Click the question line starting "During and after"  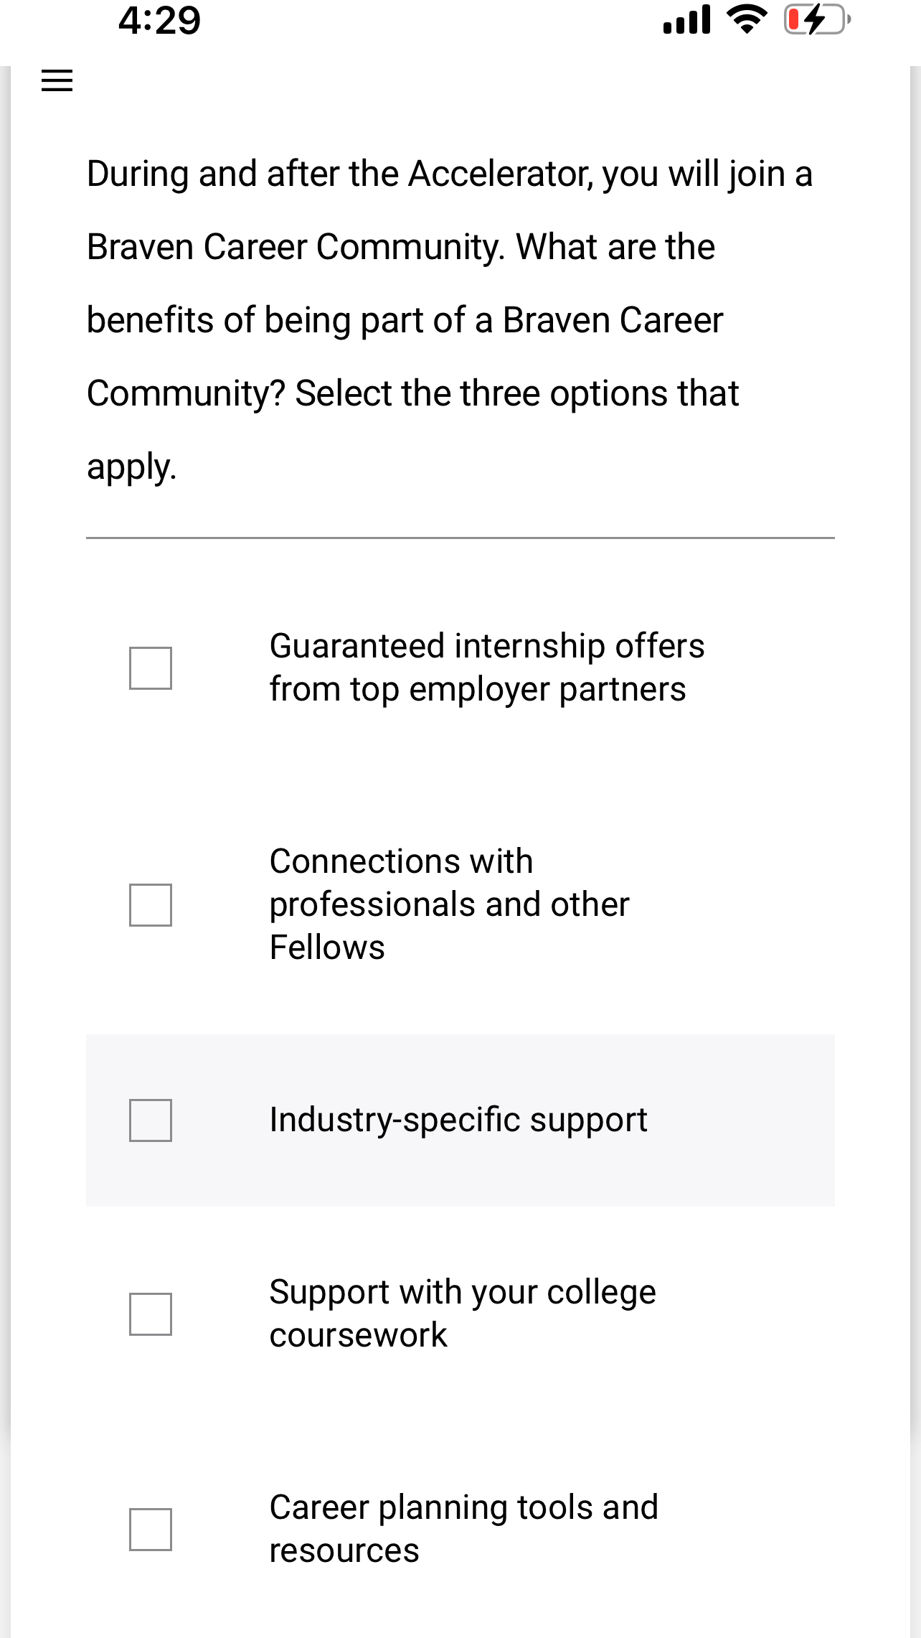tap(449, 174)
